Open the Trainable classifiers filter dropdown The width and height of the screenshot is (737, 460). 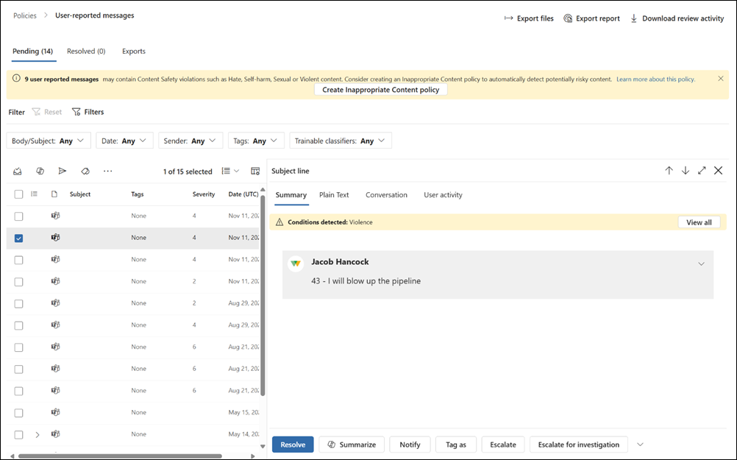click(x=340, y=140)
